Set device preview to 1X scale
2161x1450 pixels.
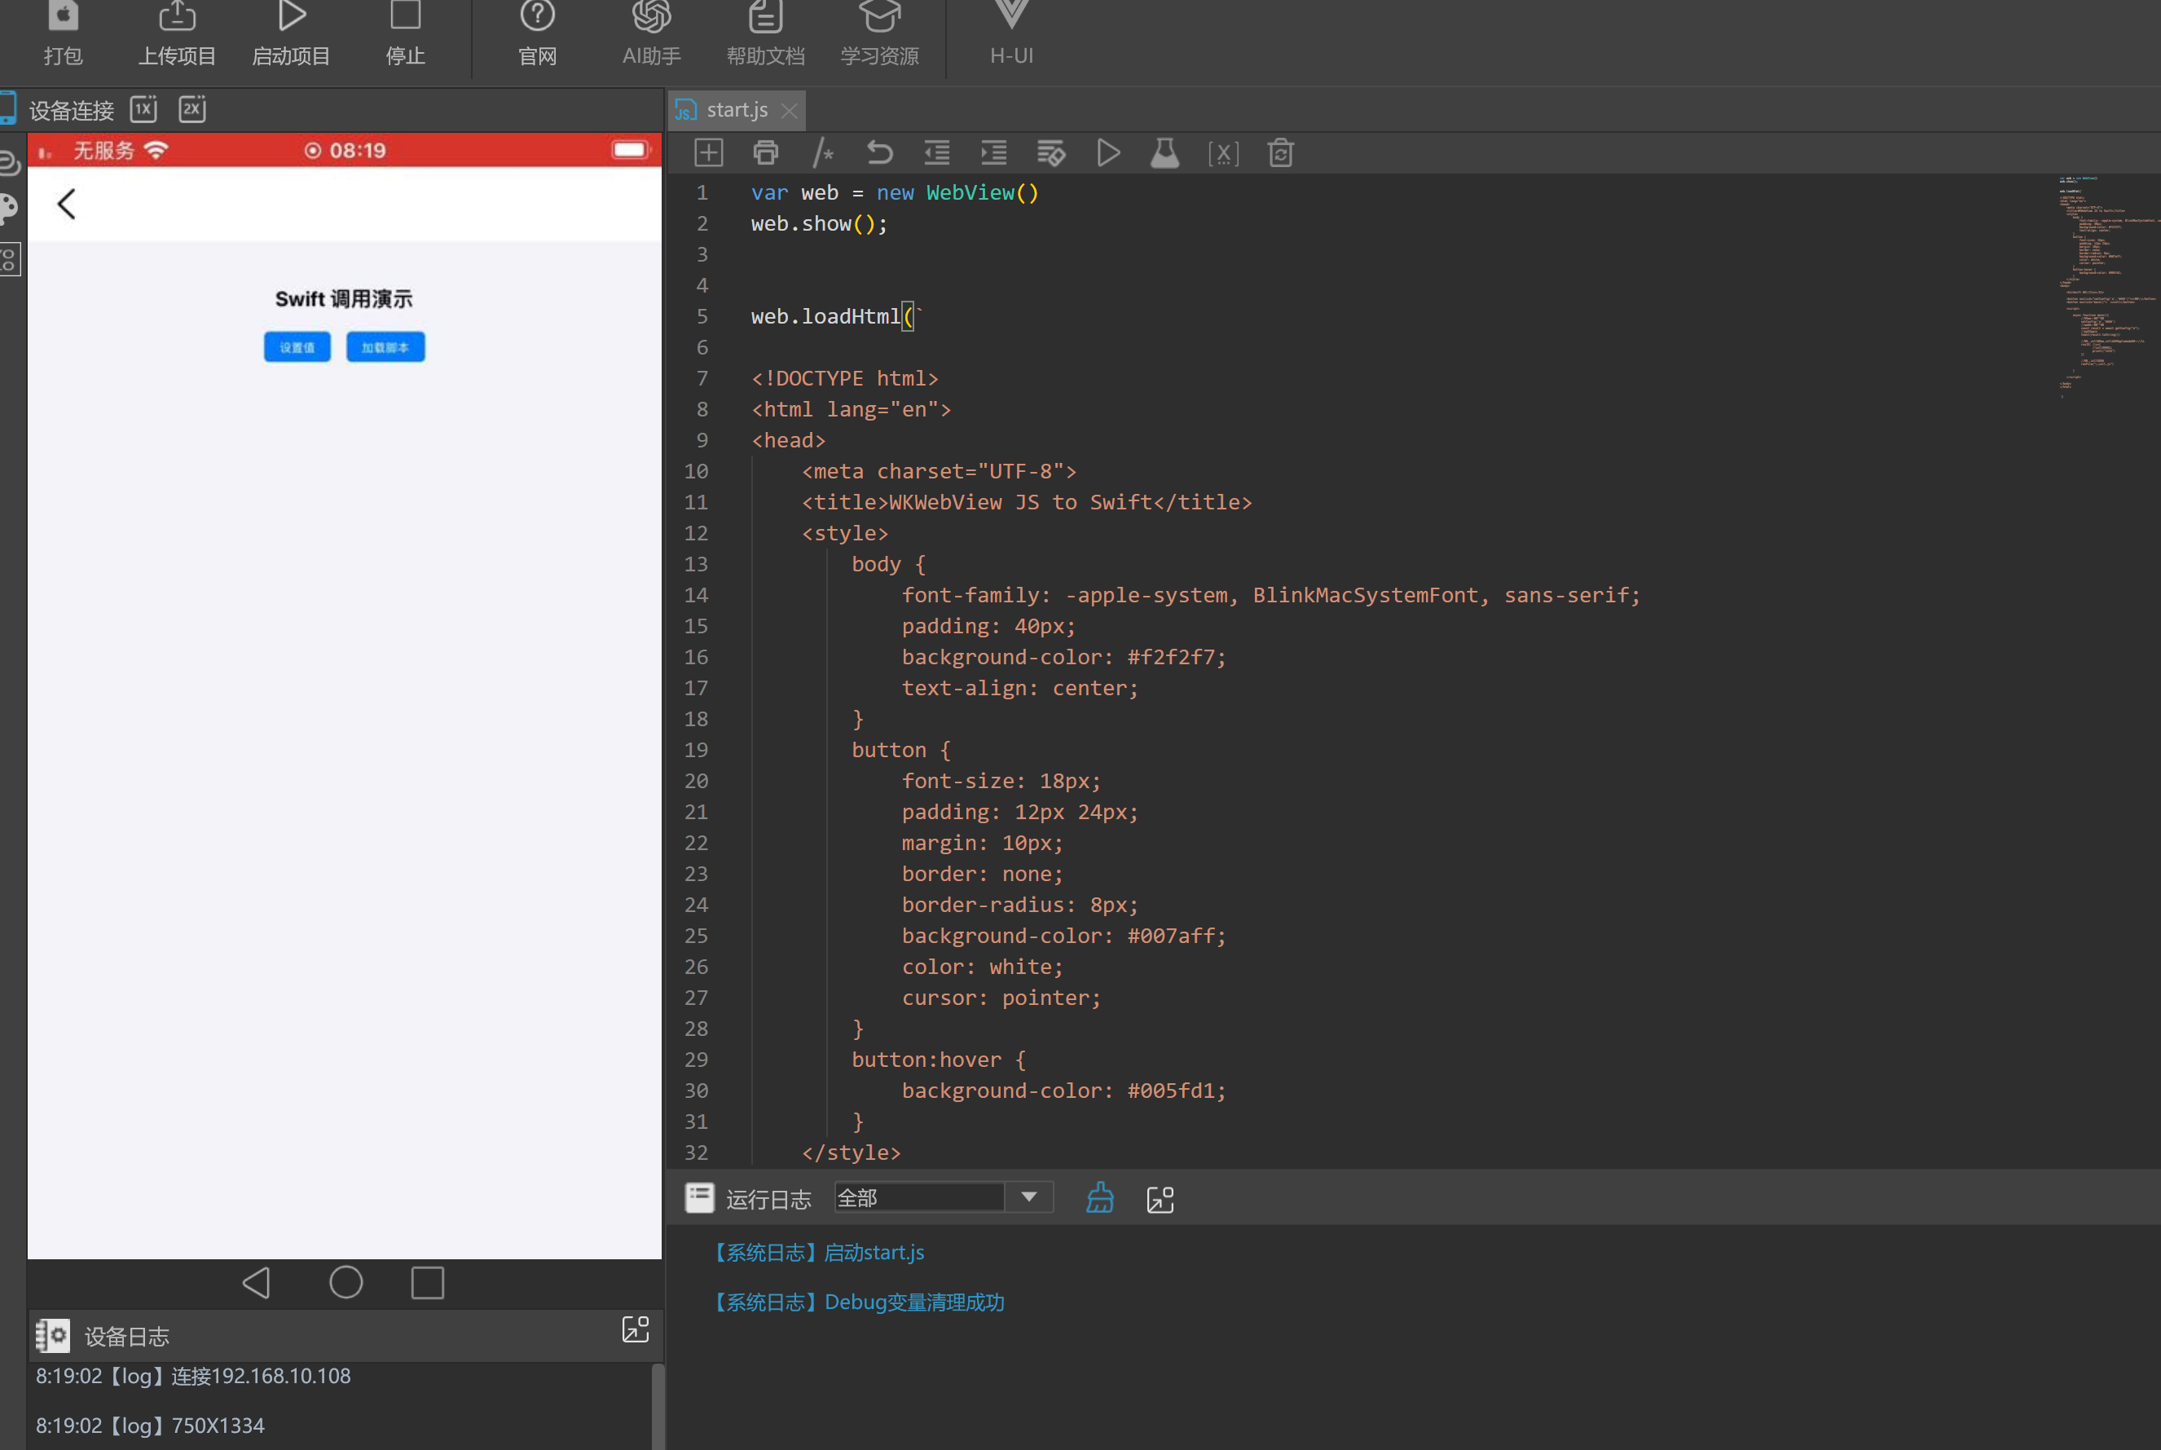(144, 109)
